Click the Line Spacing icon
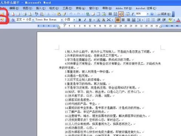The image size is (181, 136). point(139,20)
